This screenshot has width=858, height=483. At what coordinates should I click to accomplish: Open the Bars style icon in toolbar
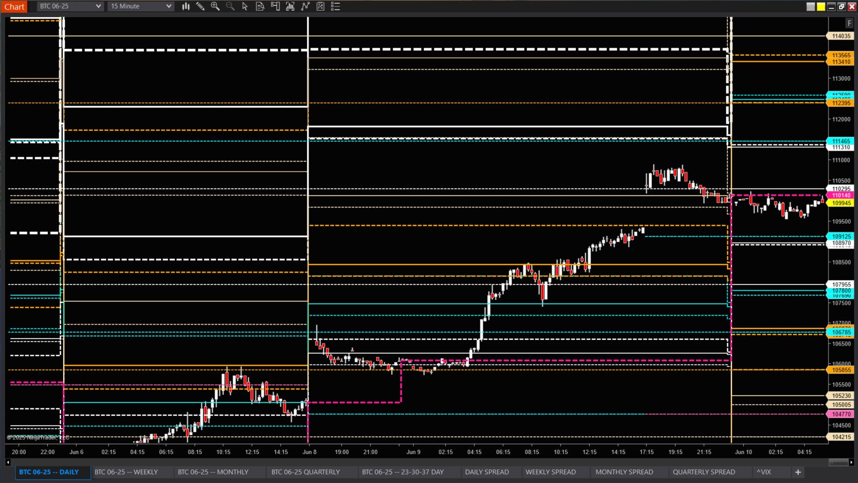click(186, 6)
